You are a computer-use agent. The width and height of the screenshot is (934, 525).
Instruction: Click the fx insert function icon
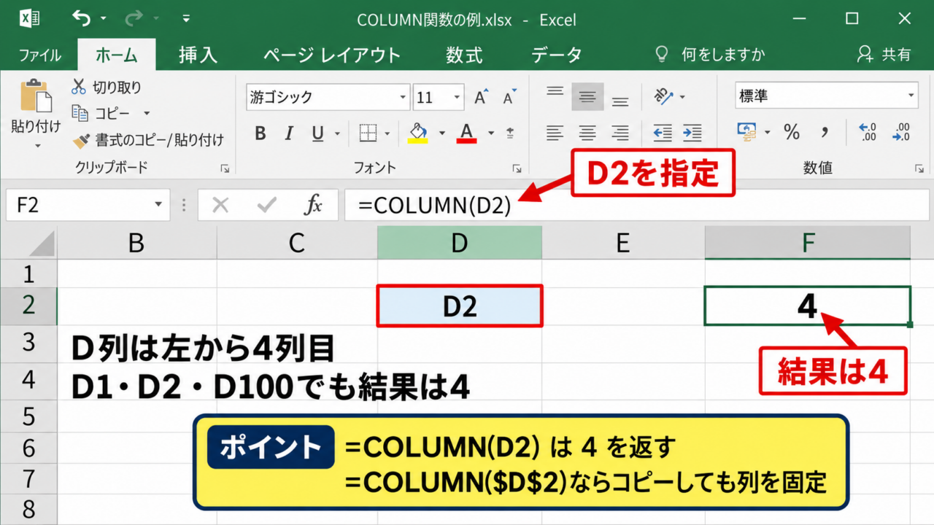click(312, 206)
